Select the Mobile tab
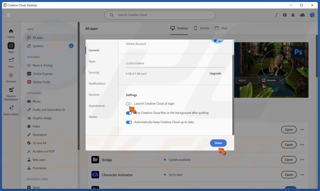 (201, 28)
